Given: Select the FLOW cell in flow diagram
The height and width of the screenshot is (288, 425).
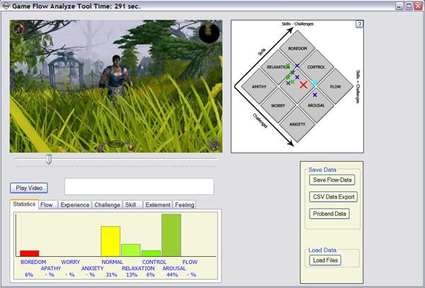Looking at the screenshot, I should [x=335, y=87].
